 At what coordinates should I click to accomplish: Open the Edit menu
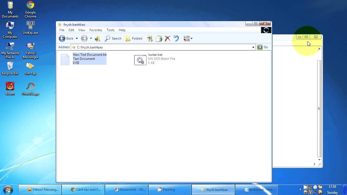pos(71,30)
